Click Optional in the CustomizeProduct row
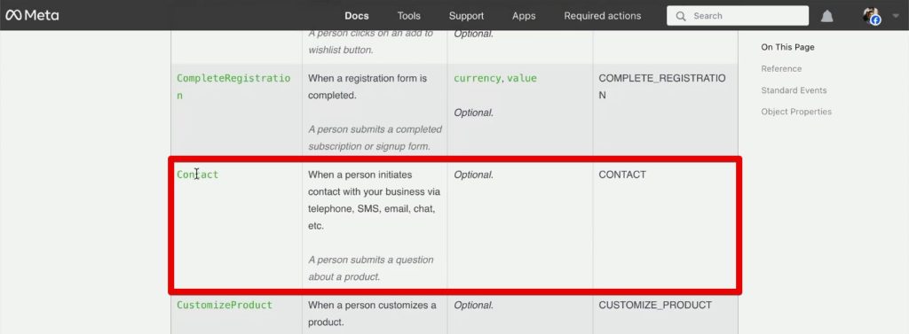The width and height of the screenshot is (909, 334). [x=474, y=305]
